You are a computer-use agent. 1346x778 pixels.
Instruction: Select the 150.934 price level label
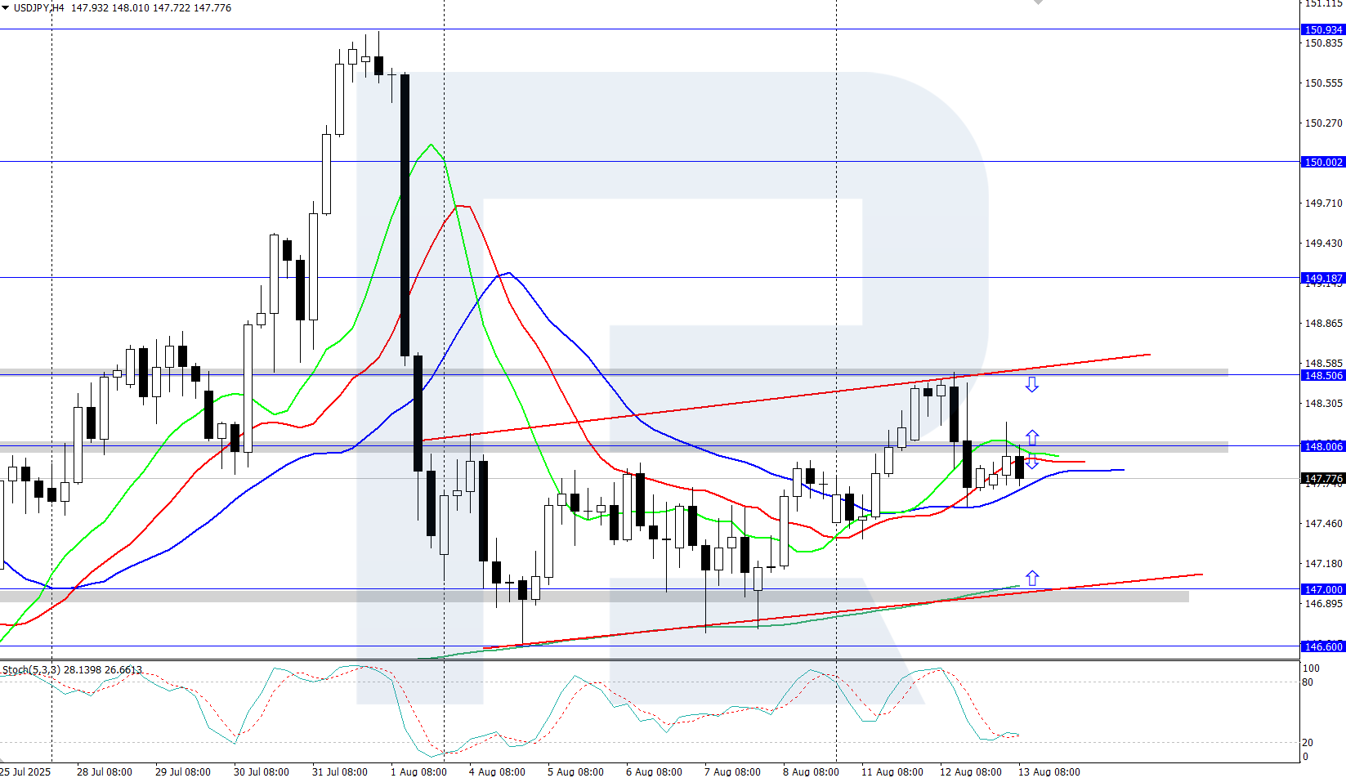coord(1322,29)
